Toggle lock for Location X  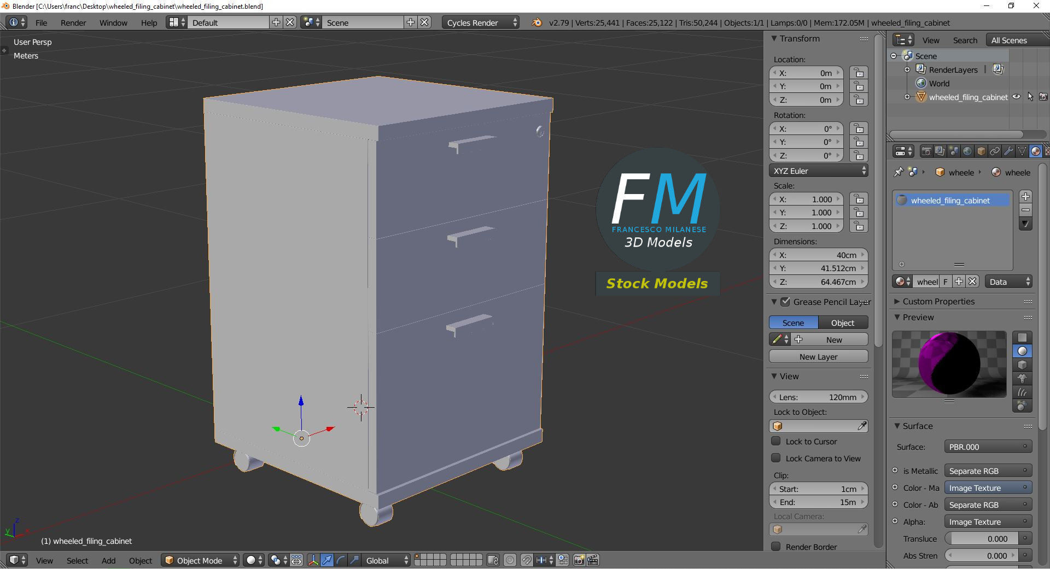click(x=859, y=73)
